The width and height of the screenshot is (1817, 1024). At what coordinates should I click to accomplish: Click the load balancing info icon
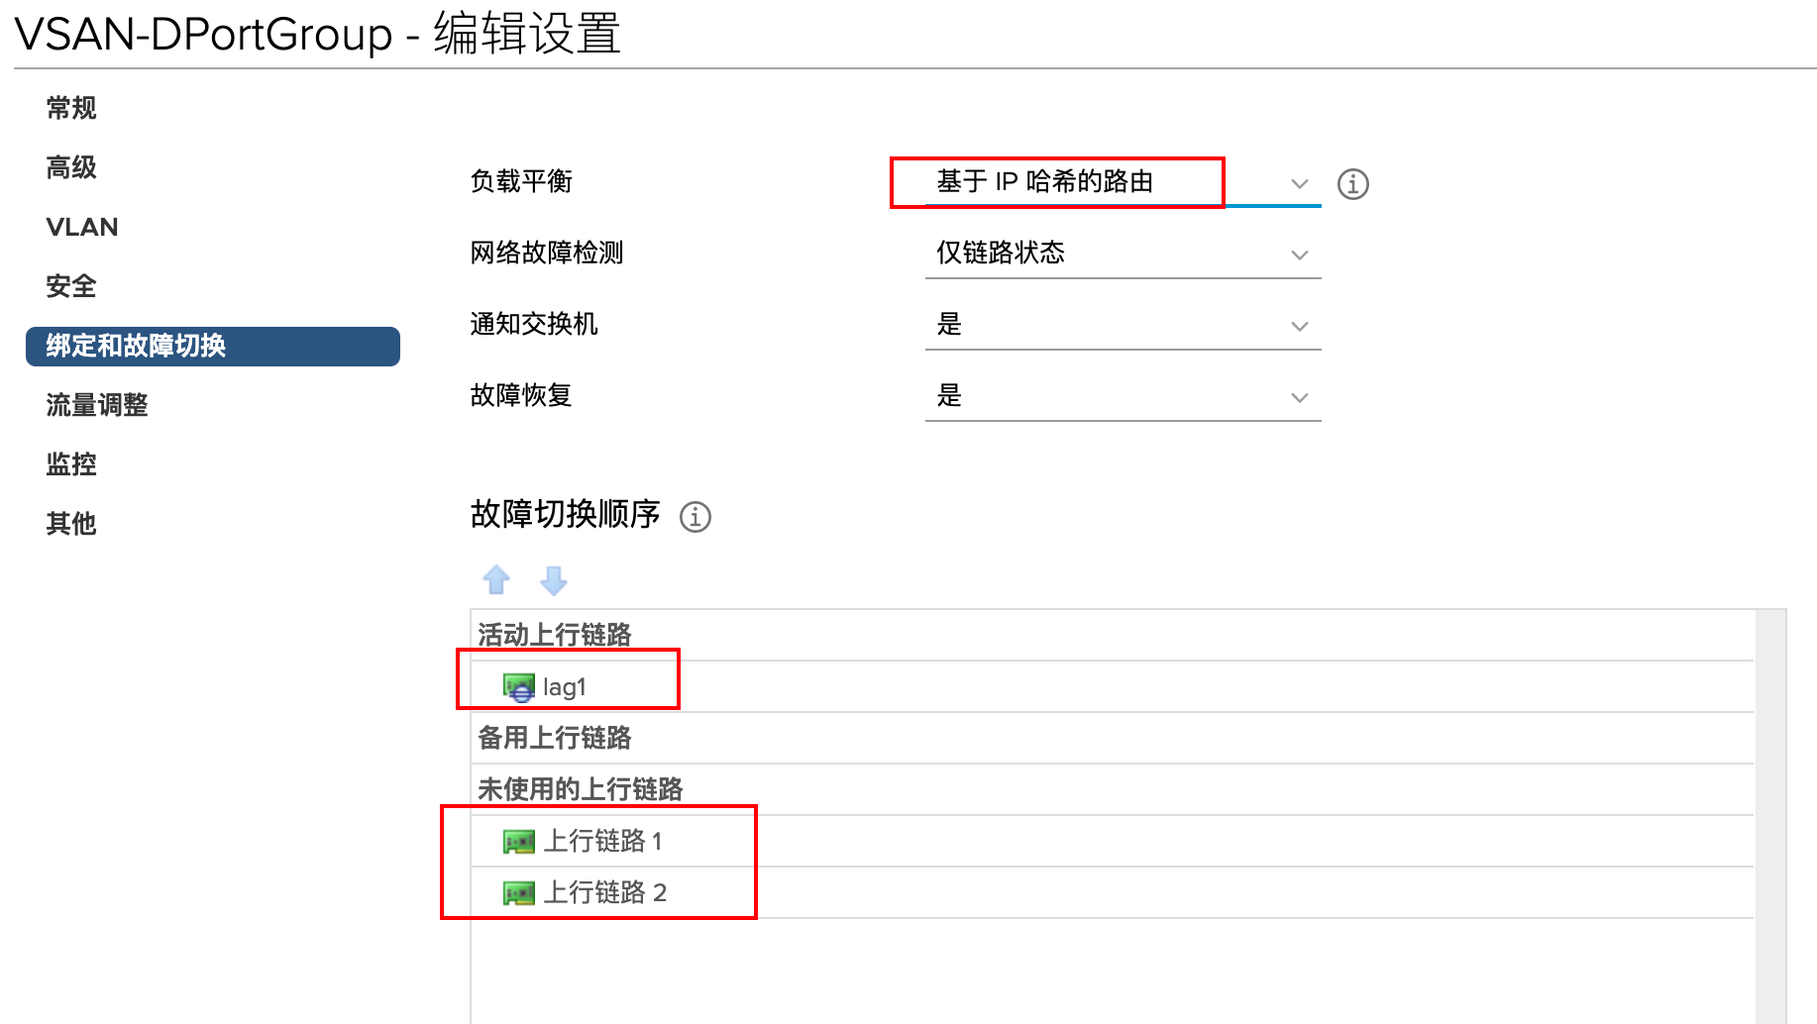tap(1352, 184)
